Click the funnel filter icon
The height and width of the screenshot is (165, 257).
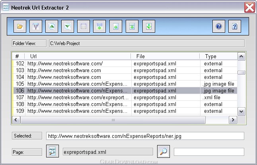(x=36, y=26)
